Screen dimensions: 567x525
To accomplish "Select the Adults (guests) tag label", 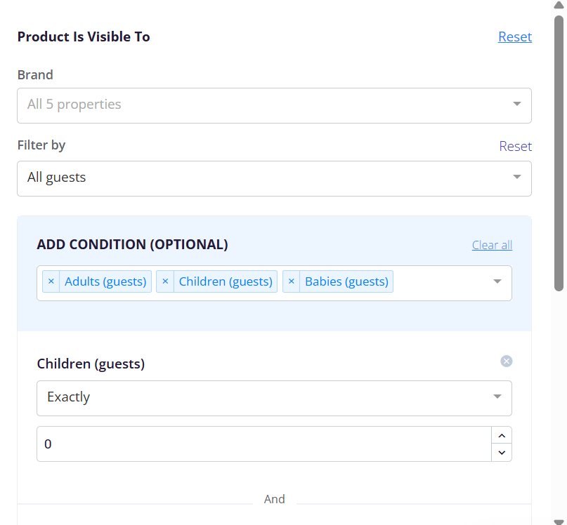I will pyautogui.click(x=105, y=281).
